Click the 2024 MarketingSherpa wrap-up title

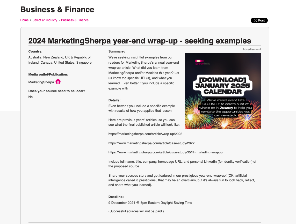tap(140, 41)
